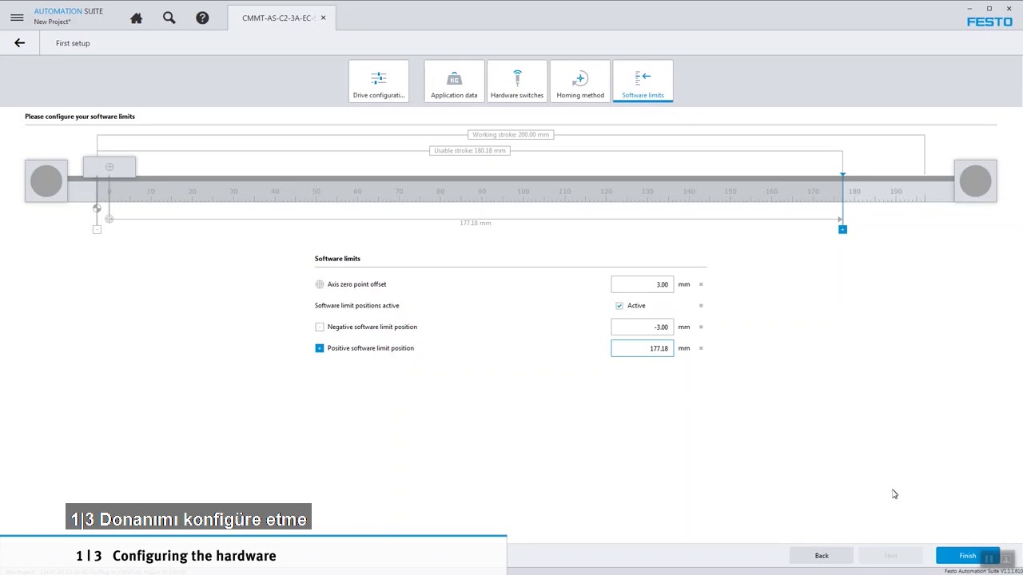The width and height of the screenshot is (1023, 575).
Task: Click the Festo logo
Action: (989, 22)
